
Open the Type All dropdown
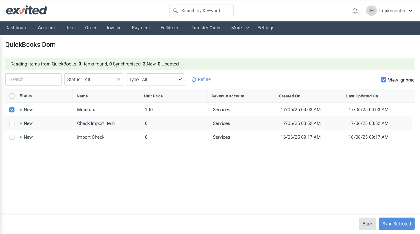point(155,80)
